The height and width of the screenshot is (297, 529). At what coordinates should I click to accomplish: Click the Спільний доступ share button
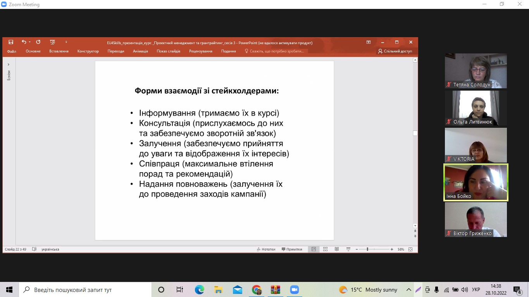(x=395, y=51)
